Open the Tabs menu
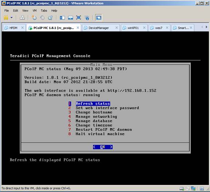210x192 pixels. pyautogui.click(x=44, y=11)
